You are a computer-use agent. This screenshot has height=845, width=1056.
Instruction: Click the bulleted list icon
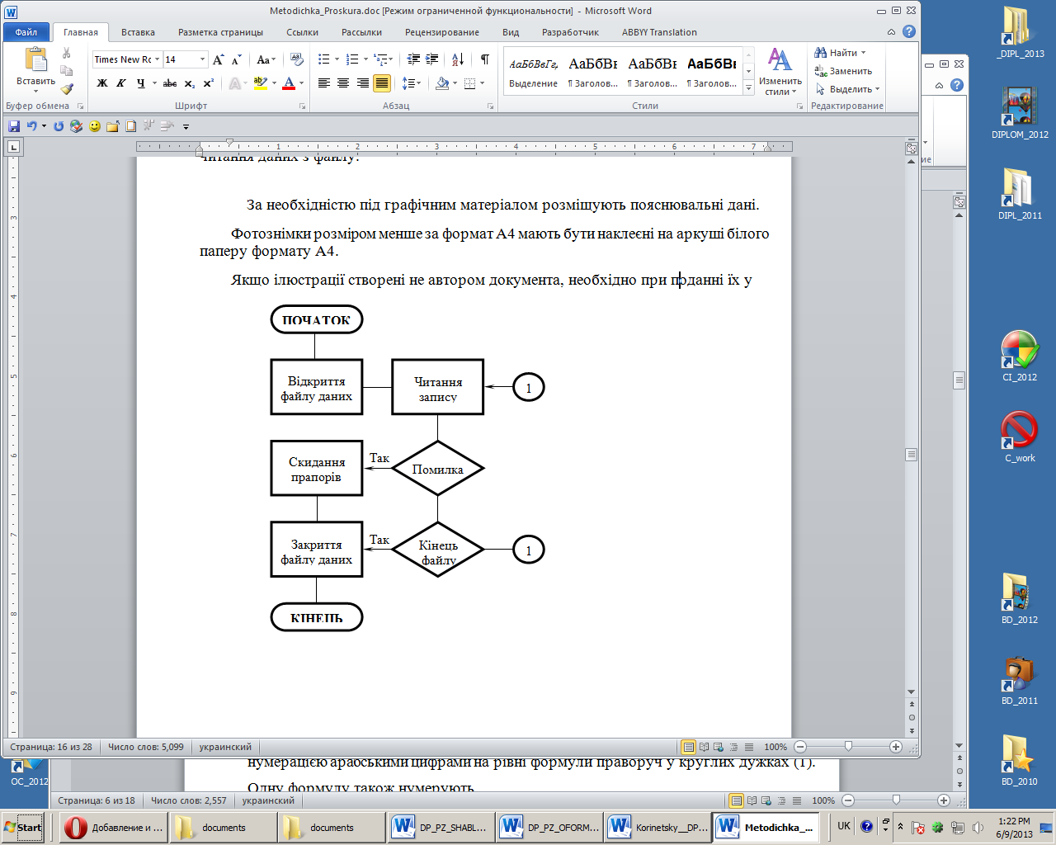click(324, 59)
